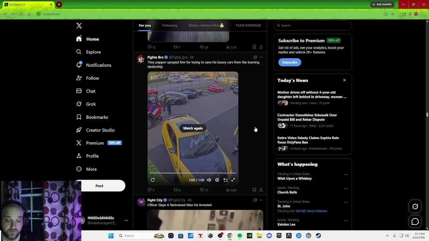429x241 pixels.
Task: Open the floating Grok button
Action: (415, 207)
